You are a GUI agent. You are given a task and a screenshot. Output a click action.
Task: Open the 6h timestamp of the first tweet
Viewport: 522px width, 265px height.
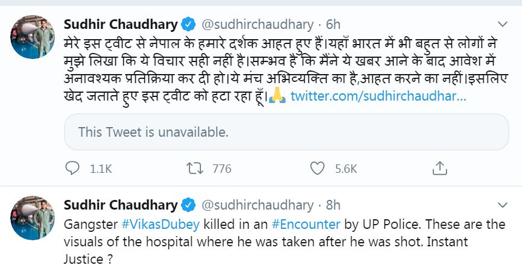tap(333, 25)
